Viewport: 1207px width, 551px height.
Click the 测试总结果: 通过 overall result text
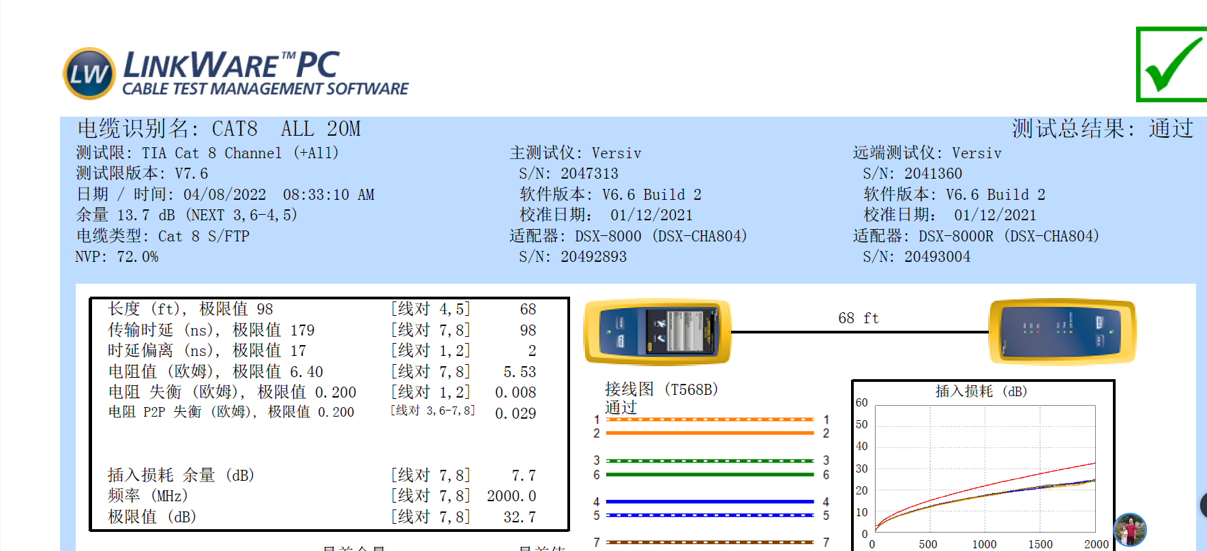tap(1102, 129)
